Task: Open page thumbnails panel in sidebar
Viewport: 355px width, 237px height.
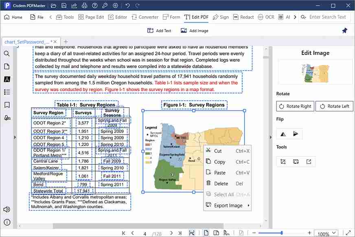Action: click(x=7, y=66)
